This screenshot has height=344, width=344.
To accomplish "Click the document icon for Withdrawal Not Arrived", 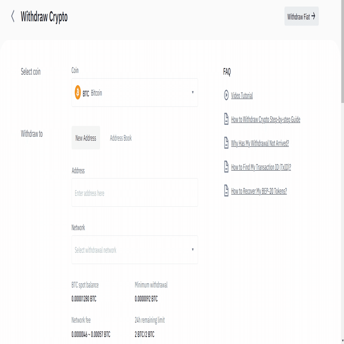I will click(x=226, y=143).
